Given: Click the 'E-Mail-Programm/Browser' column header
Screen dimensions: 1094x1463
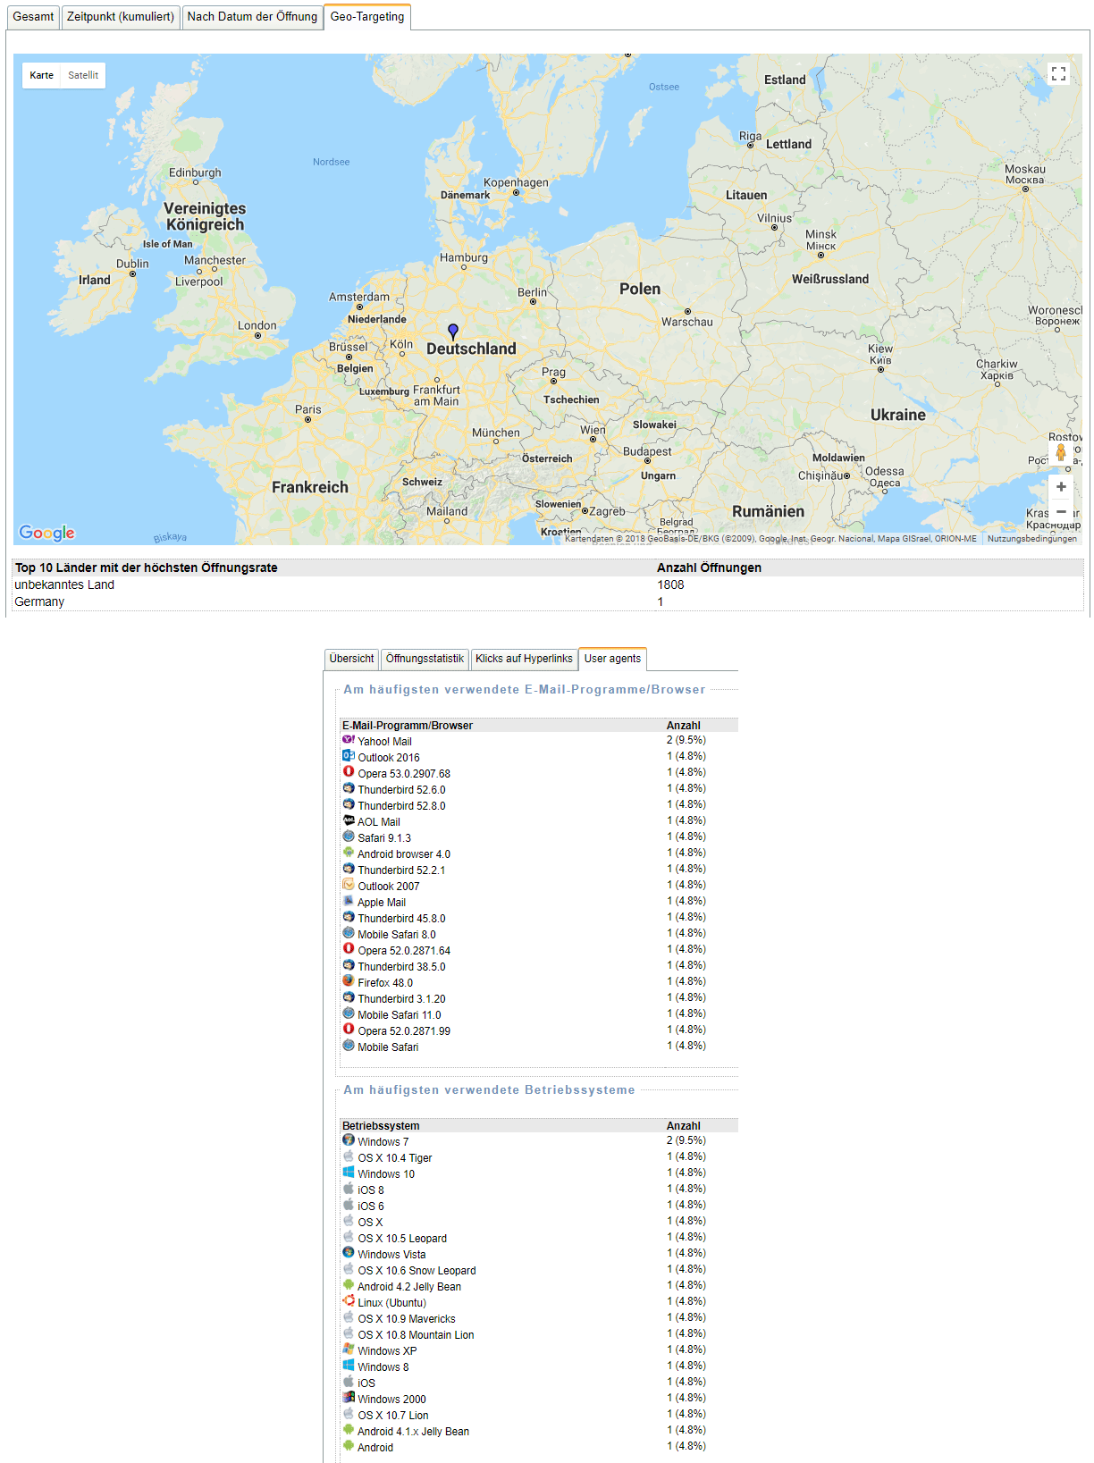Looking at the screenshot, I should pos(407,726).
